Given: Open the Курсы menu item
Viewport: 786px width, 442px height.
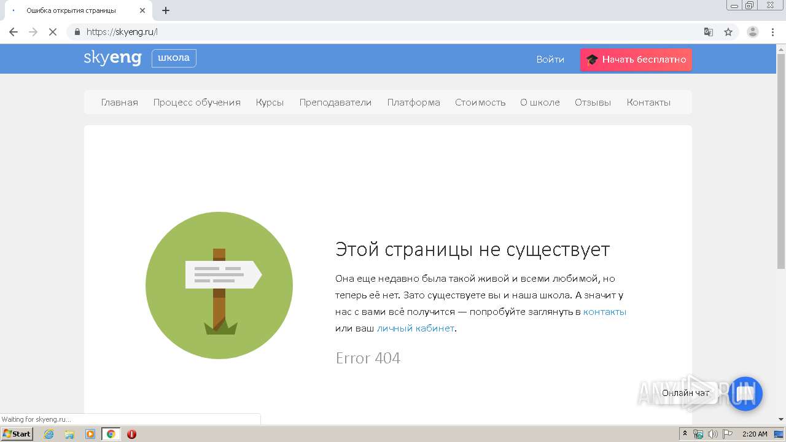Looking at the screenshot, I should (x=270, y=103).
